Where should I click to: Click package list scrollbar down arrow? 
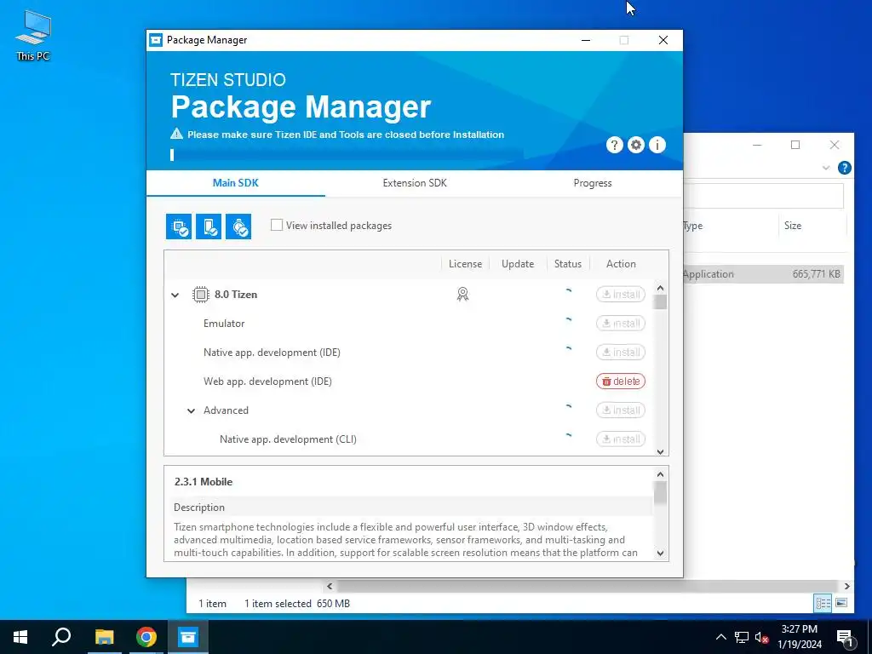660,451
